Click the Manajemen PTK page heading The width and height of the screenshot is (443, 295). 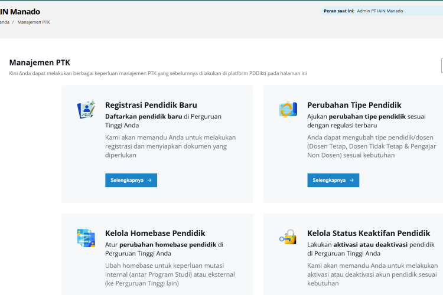40,62
